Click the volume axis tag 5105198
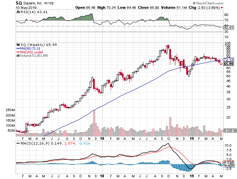Viewport: 237px width, 179px height. pos(230,131)
